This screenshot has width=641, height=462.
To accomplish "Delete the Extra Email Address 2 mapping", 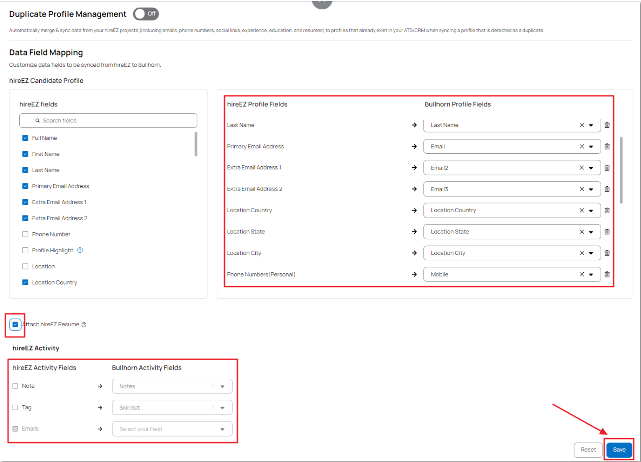I will click(607, 189).
